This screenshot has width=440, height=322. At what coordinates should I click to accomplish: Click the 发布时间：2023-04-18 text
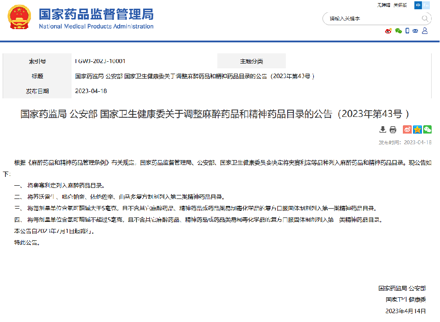coord(405,142)
